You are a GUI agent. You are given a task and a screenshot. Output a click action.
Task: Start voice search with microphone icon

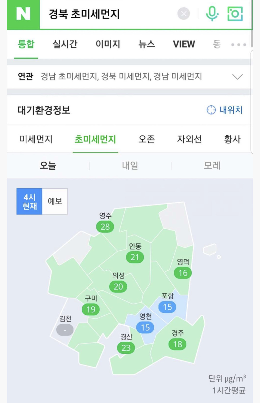tap(212, 14)
